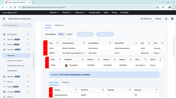
Task: Open the Unit Price filter icon
Action: coord(103,90)
